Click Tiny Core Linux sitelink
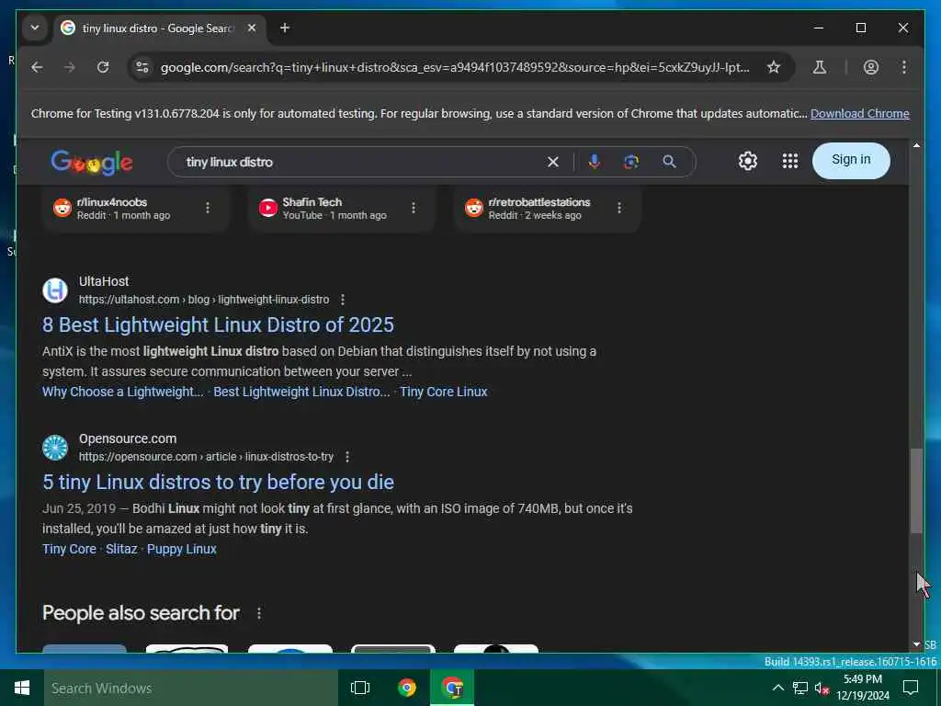 tap(444, 392)
